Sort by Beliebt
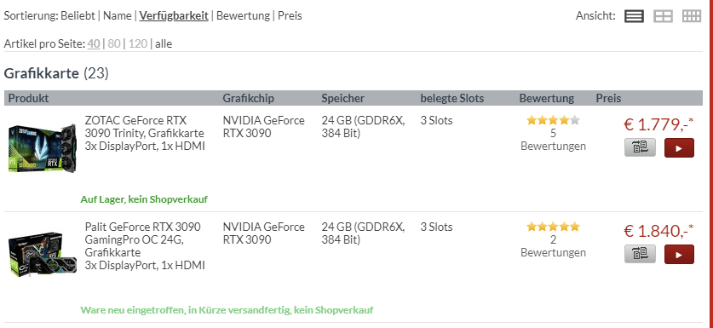This screenshot has width=713, height=328. 78,16
